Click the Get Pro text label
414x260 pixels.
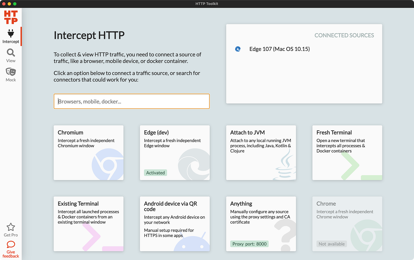click(x=11, y=235)
